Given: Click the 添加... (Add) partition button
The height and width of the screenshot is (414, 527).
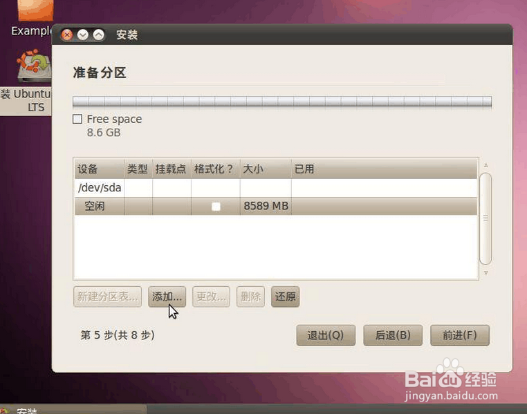Looking at the screenshot, I should 167,297.
